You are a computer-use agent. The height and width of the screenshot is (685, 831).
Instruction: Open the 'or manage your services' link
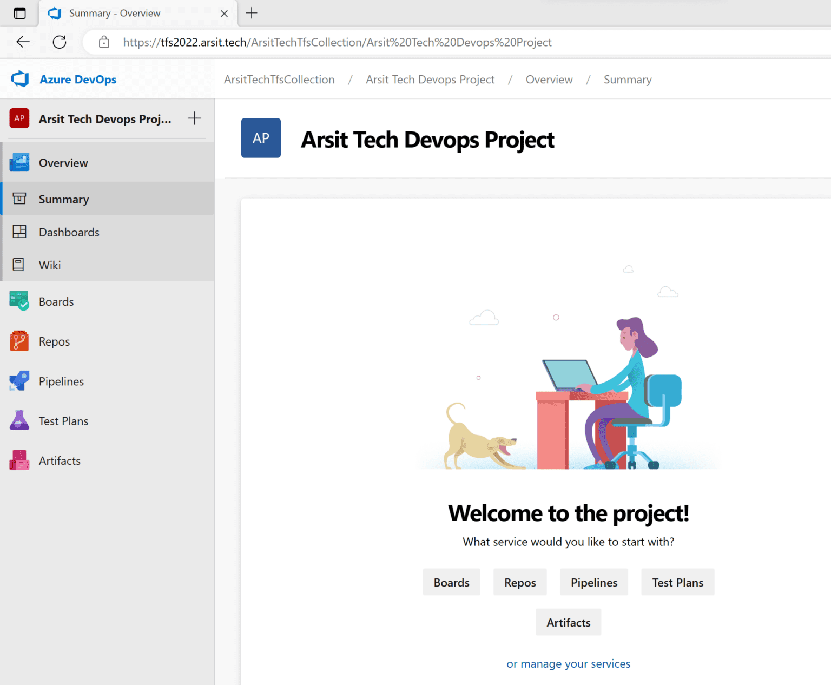point(568,664)
